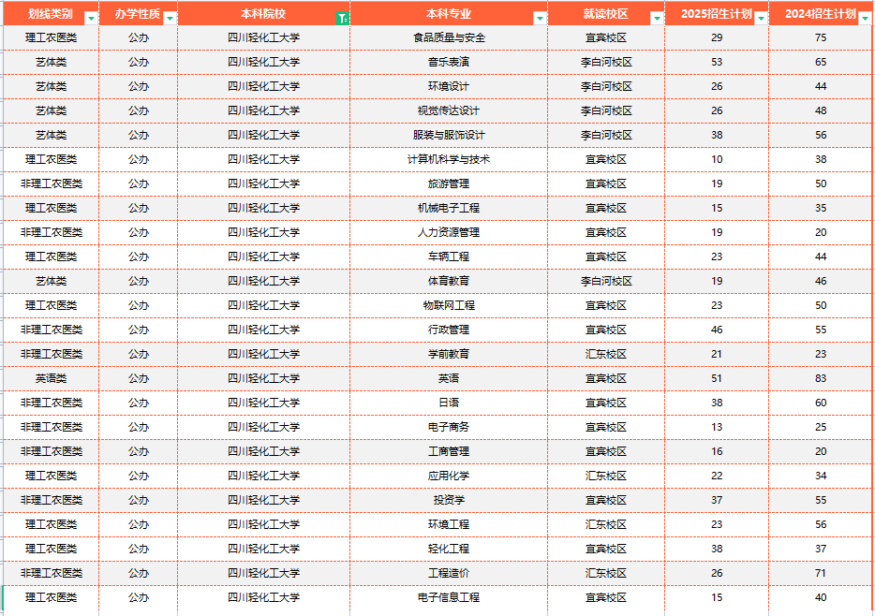Click 非理工农医类 cell in 旅游管理 row
This screenshot has height=616, width=875.
point(52,184)
